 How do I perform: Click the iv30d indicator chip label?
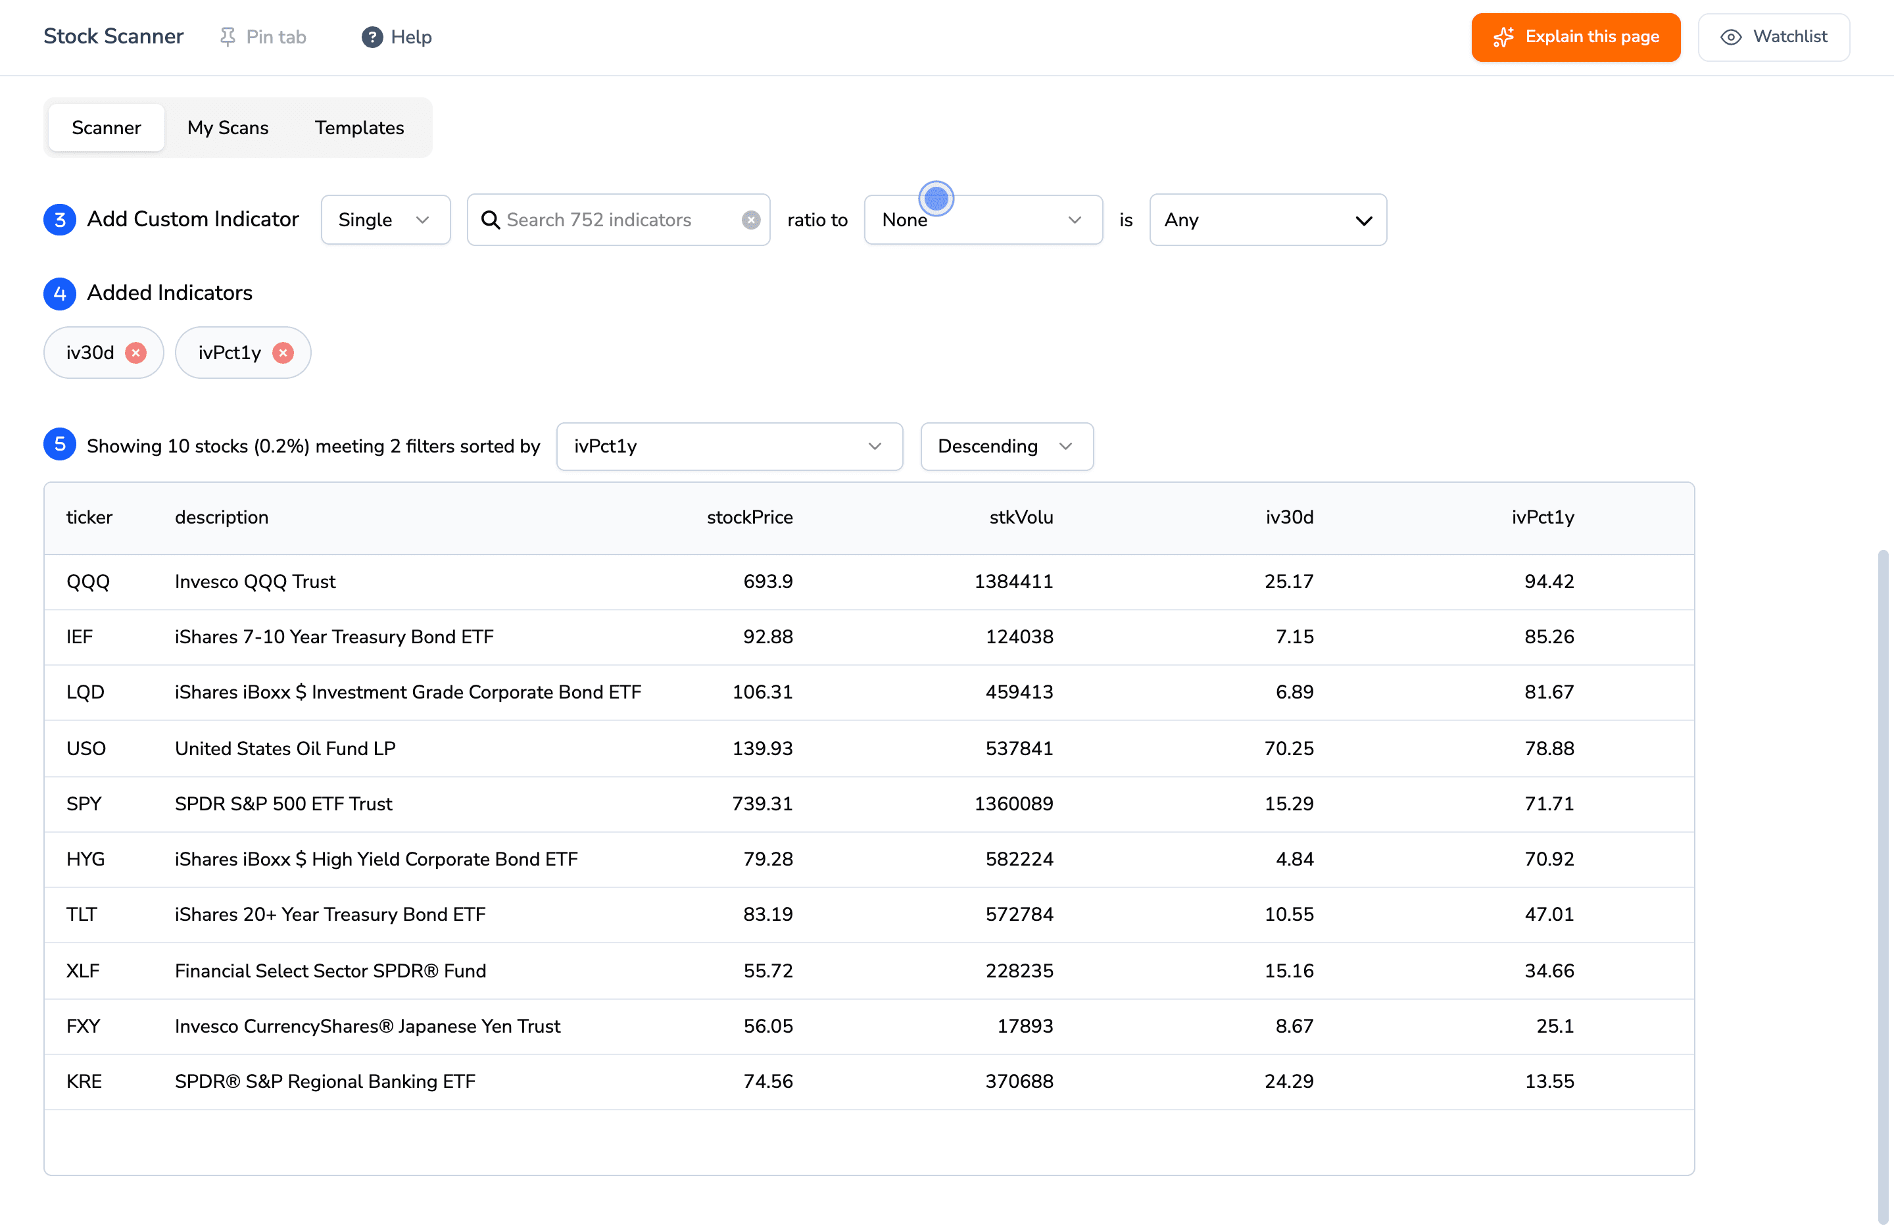[90, 353]
